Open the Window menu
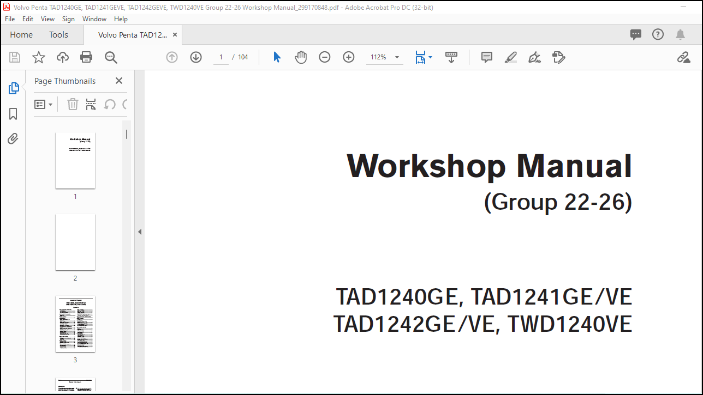This screenshot has width=703, height=395. (x=94, y=19)
